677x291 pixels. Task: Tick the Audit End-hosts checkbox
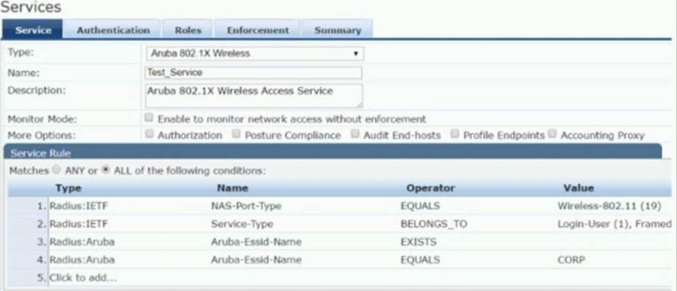pos(355,134)
